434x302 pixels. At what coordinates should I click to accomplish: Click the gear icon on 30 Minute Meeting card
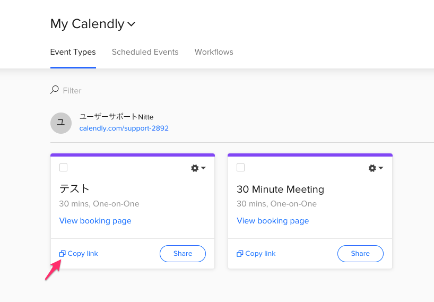(x=372, y=168)
